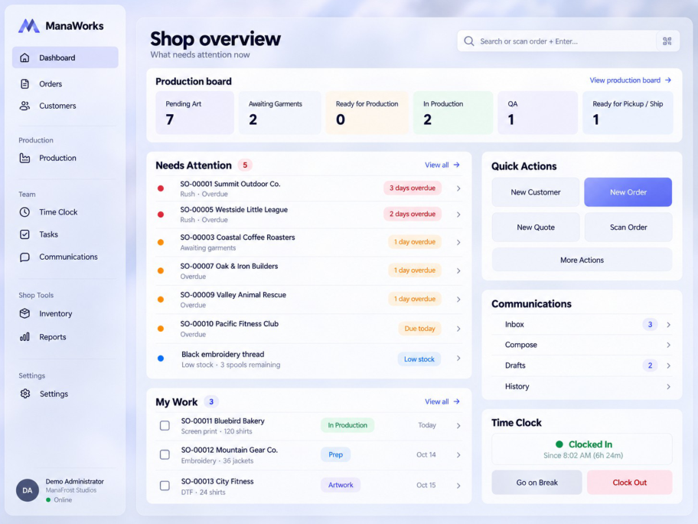Open the SO-00007 Oak & Iron Builders chevron
Image resolution: width=698 pixels, height=524 pixels.
pos(458,270)
